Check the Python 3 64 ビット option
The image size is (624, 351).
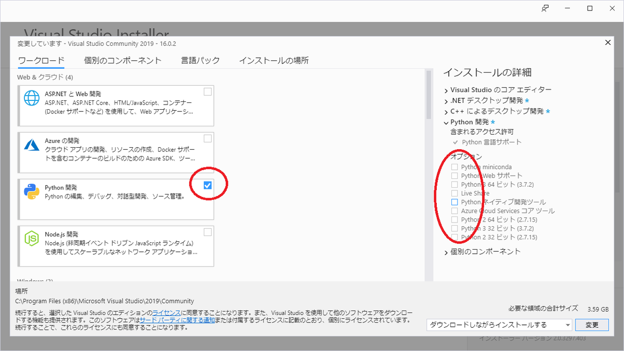coord(454,184)
